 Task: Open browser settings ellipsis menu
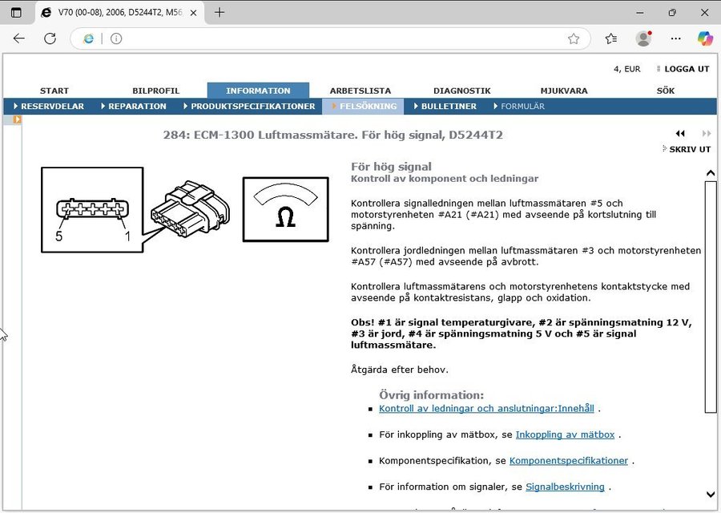(x=675, y=38)
